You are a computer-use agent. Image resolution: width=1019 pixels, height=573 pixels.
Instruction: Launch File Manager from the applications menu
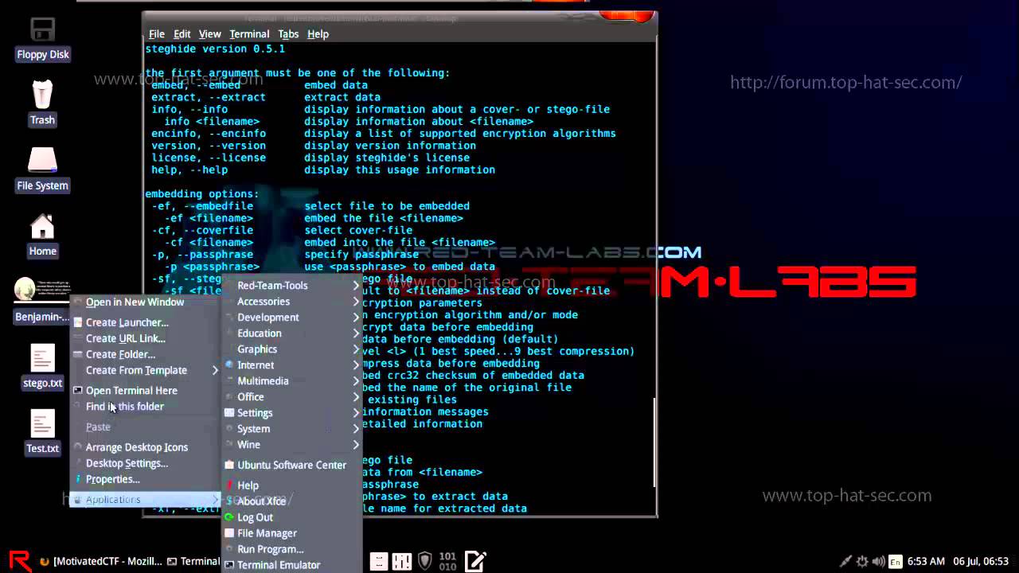pos(291,533)
